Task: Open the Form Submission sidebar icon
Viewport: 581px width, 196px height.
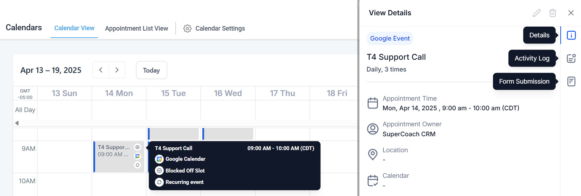Action: (571, 81)
